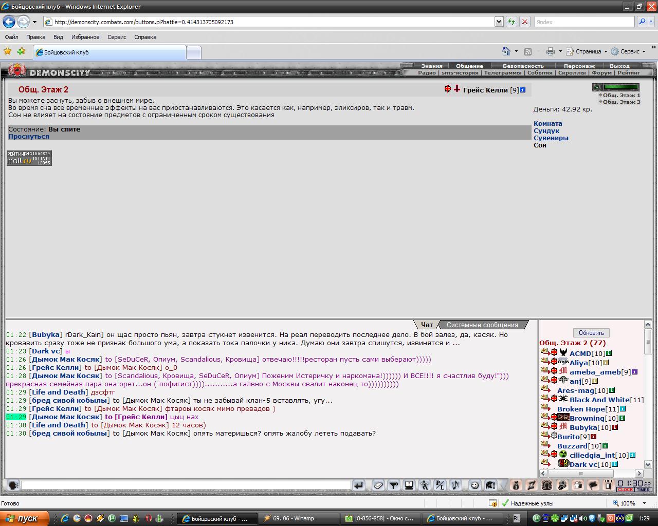Viewport: 658px width, 526px height.
Task: Click the pink info figure icon
Action: coord(517,485)
